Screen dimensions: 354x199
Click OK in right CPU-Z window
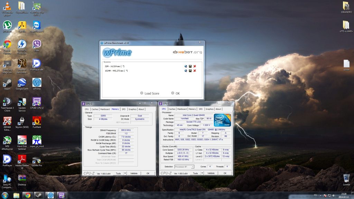(225, 173)
